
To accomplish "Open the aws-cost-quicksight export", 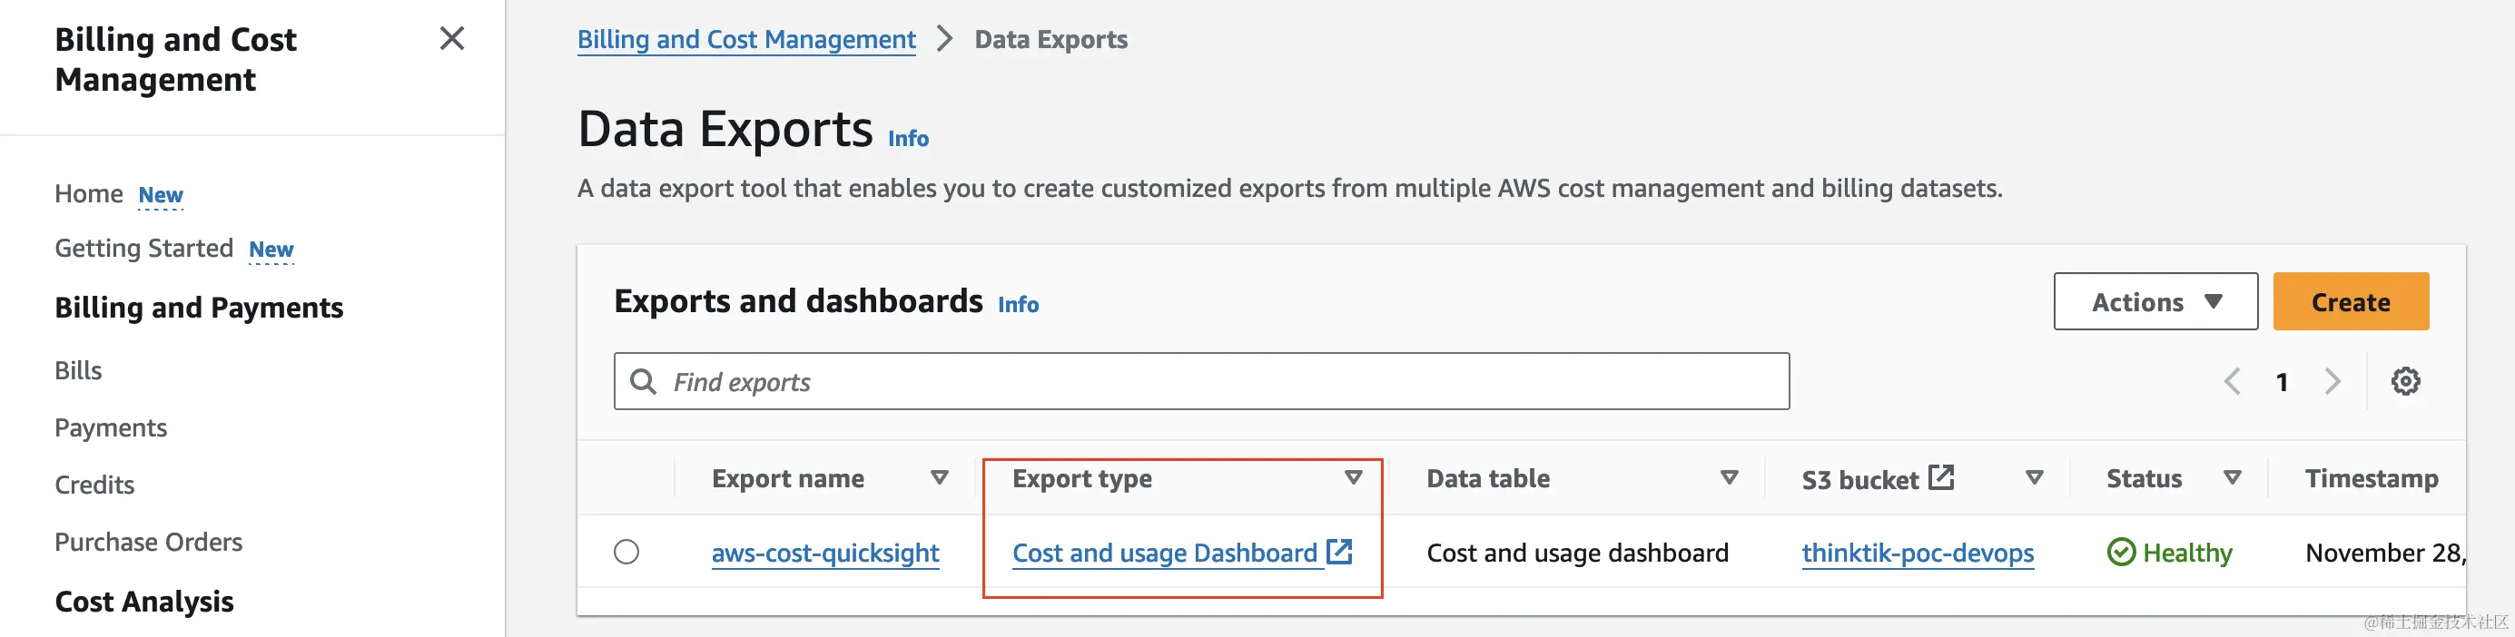I will [825, 554].
